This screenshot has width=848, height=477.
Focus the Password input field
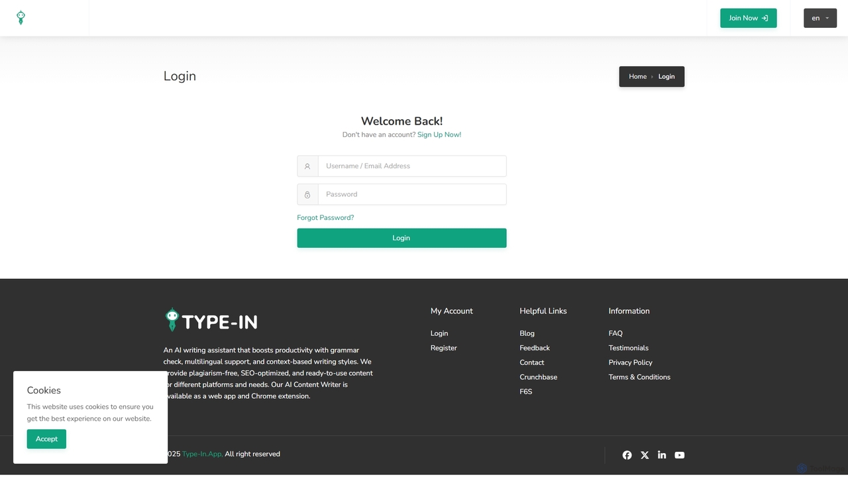412,194
